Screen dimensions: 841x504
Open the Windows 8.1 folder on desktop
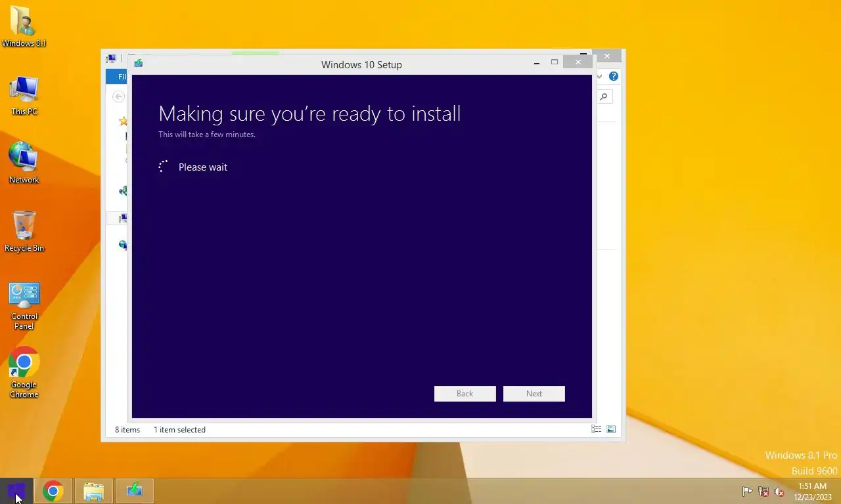(24, 26)
